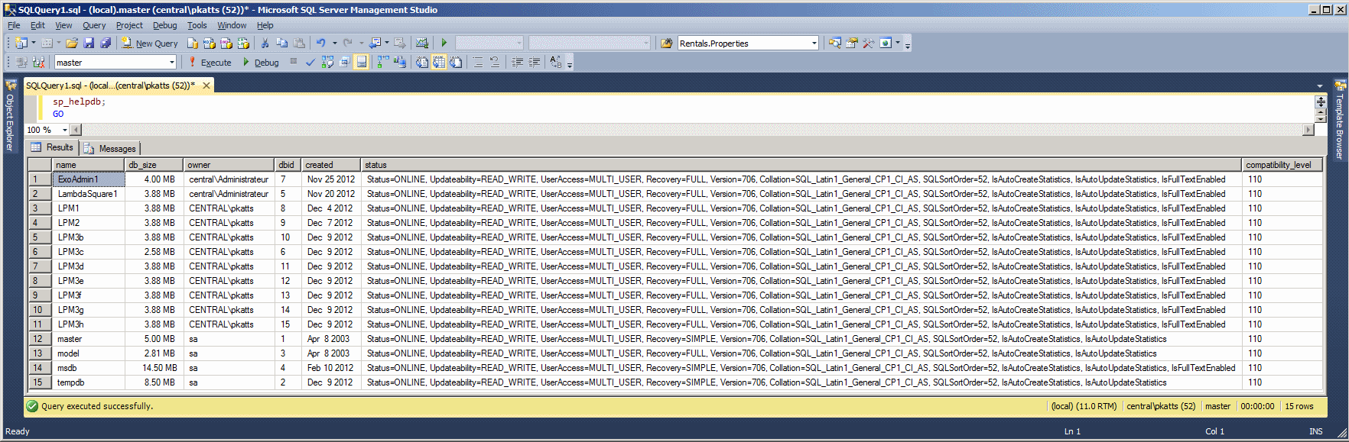Save the query with the floppy disk icon
The width and height of the screenshot is (1349, 442).
89,44
